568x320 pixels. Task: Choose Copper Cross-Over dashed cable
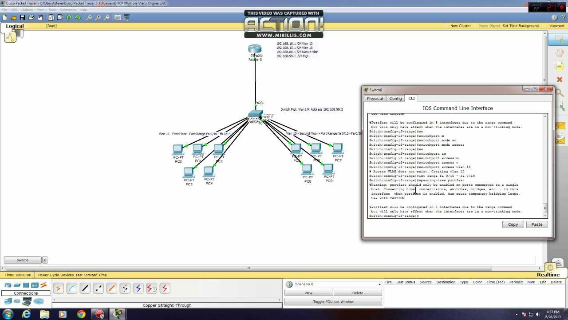pos(98,288)
